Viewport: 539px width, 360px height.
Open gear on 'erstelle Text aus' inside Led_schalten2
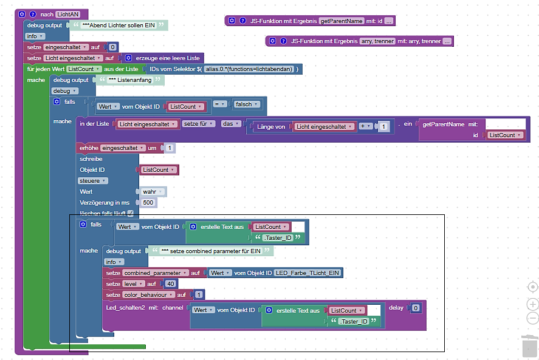pyautogui.click(x=269, y=310)
